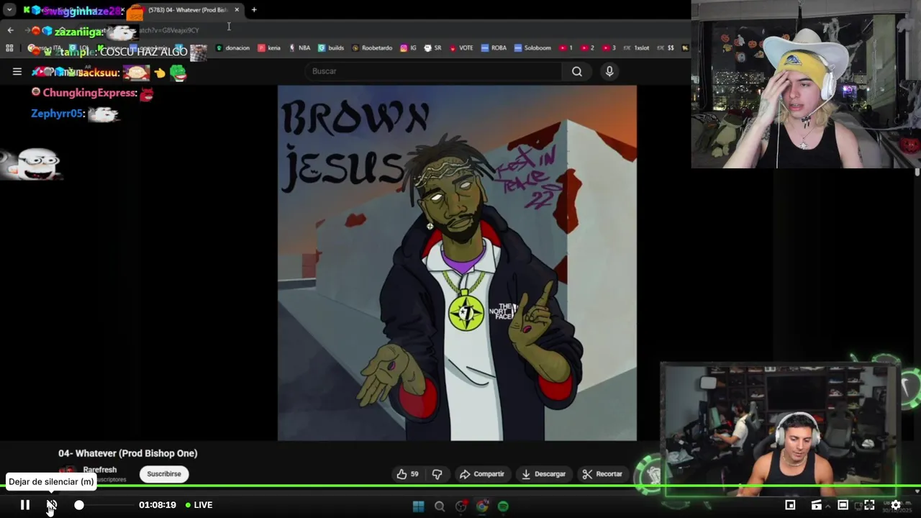Open the VOTE bookmark

click(461, 48)
